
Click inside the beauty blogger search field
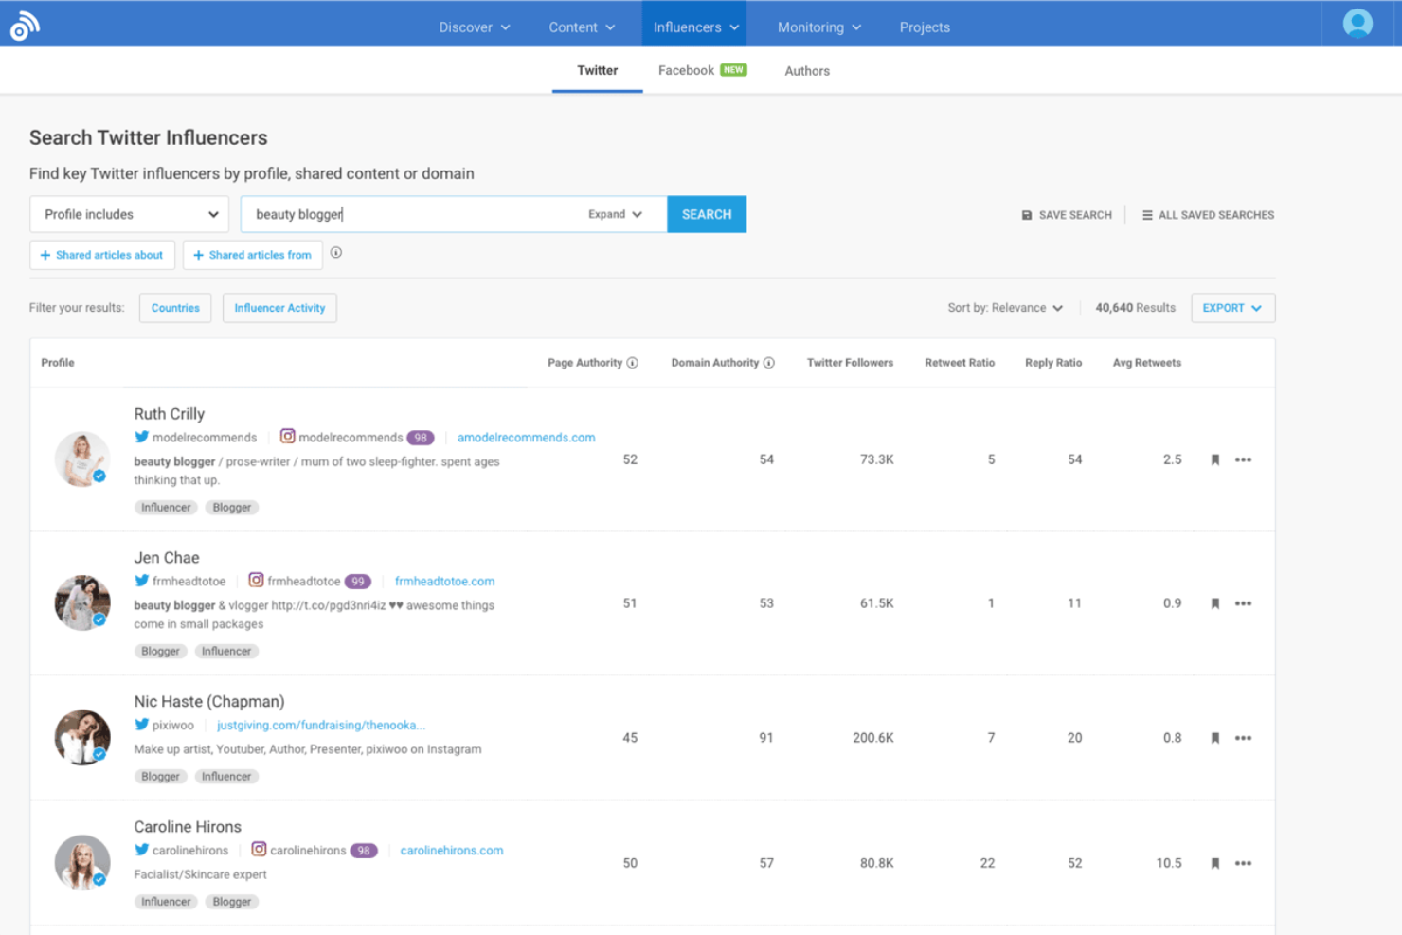click(x=407, y=213)
